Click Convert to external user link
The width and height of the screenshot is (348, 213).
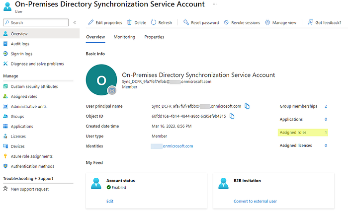[x=255, y=201]
